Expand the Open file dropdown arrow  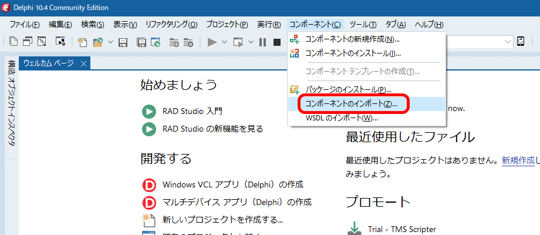[x=110, y=42]
